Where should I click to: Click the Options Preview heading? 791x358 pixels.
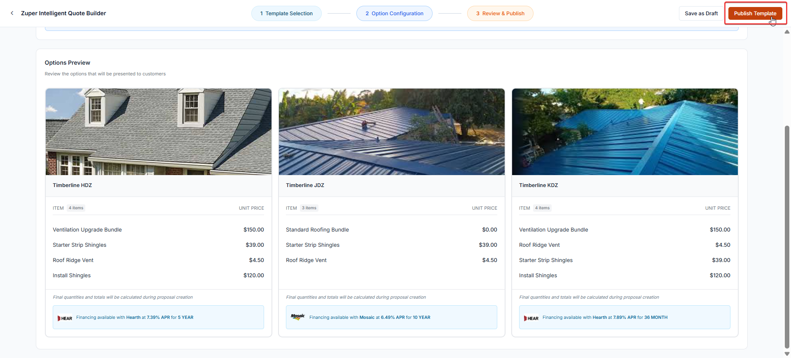[x=67, y=63]
